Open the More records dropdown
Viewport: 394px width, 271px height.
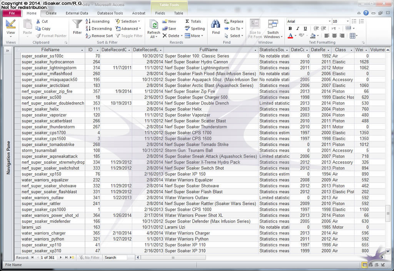pyautogui.click(x=194, y=36)
